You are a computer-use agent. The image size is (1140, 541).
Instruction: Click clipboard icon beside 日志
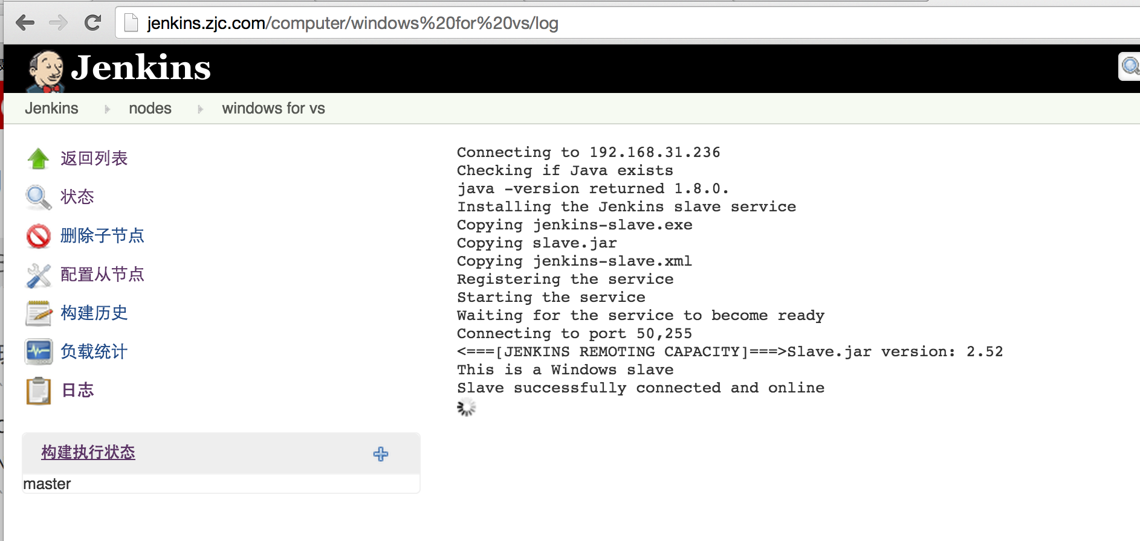(x=38, y=391)
